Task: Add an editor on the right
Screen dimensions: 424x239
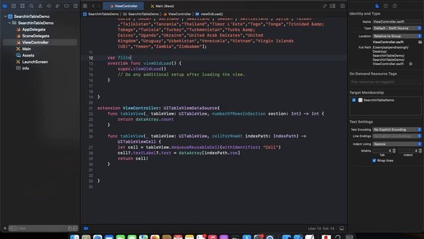Action: [343, 6]
